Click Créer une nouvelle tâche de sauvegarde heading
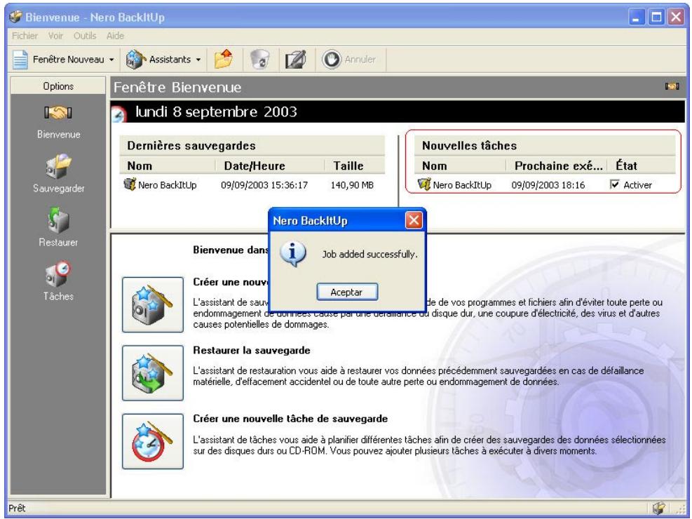The width and height of the screenshot is (692, 519). (290, 419)
